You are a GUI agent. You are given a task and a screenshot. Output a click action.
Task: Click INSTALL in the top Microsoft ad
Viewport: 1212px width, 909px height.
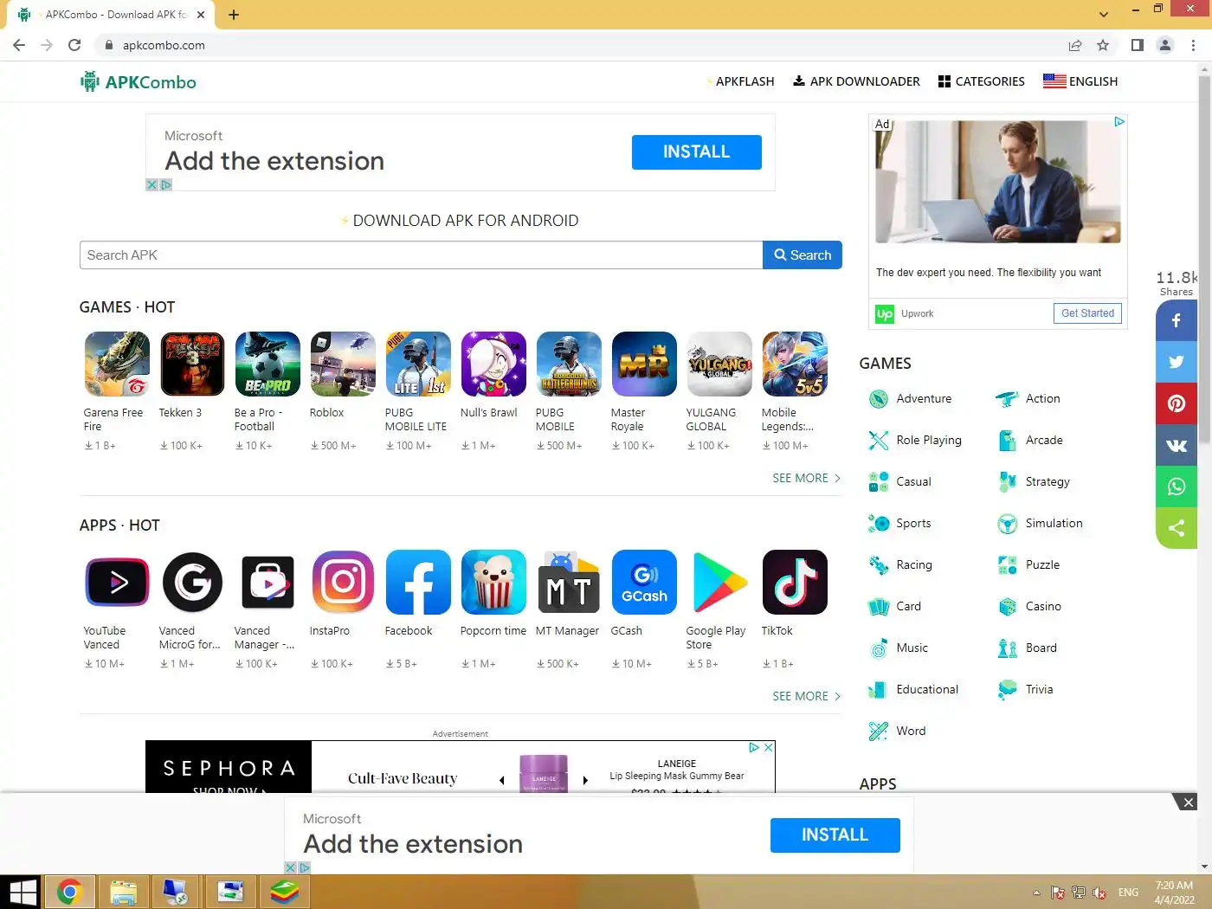(697, 152)
